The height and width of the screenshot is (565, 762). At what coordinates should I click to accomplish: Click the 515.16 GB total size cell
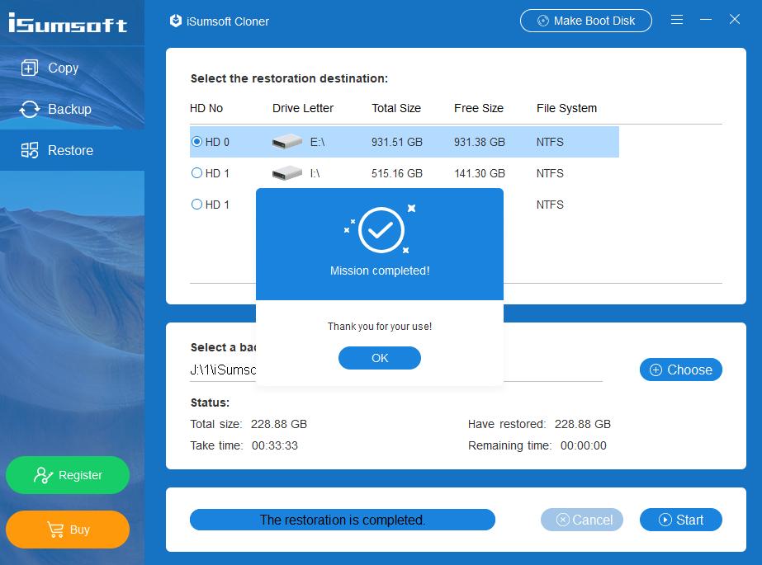point(397,173)
